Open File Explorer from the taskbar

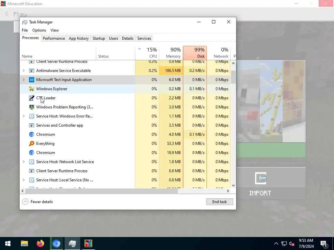24,243
